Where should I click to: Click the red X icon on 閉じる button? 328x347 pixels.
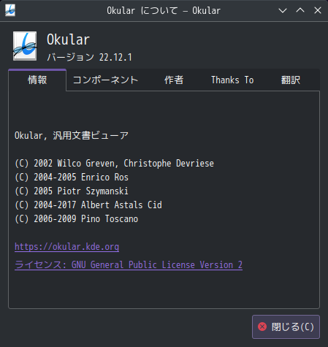coord(262,327)
